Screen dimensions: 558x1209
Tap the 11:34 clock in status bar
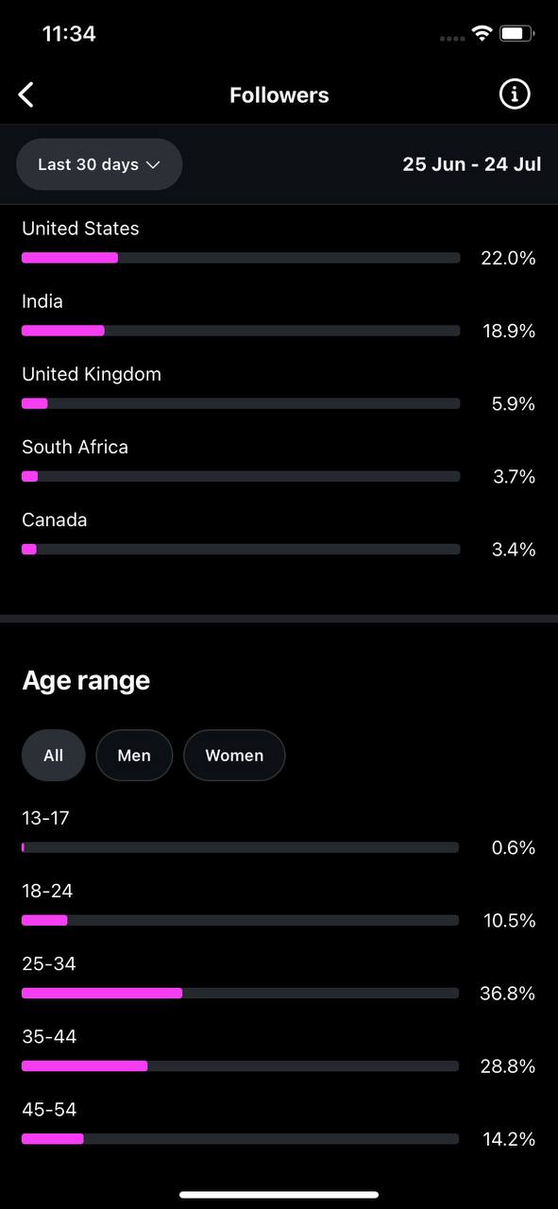tap(69, 34)
